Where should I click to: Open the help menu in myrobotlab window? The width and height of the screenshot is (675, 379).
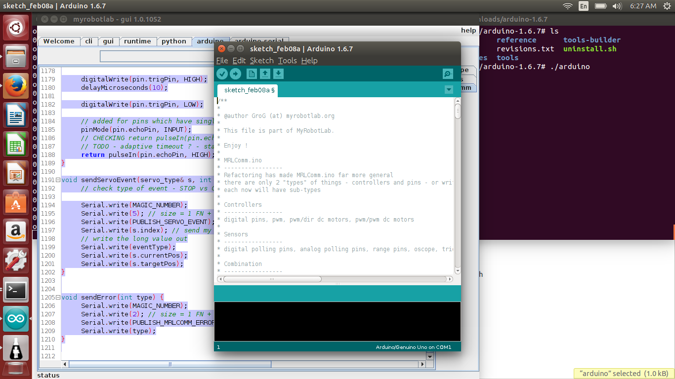tap(468, 31)
